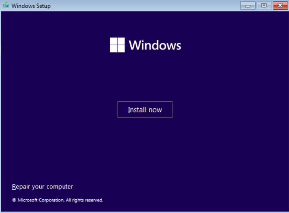Click the copyright symbol before Microsoft Corporation
The height and width of the screenshot is (213, 289).
click(14, 200)
